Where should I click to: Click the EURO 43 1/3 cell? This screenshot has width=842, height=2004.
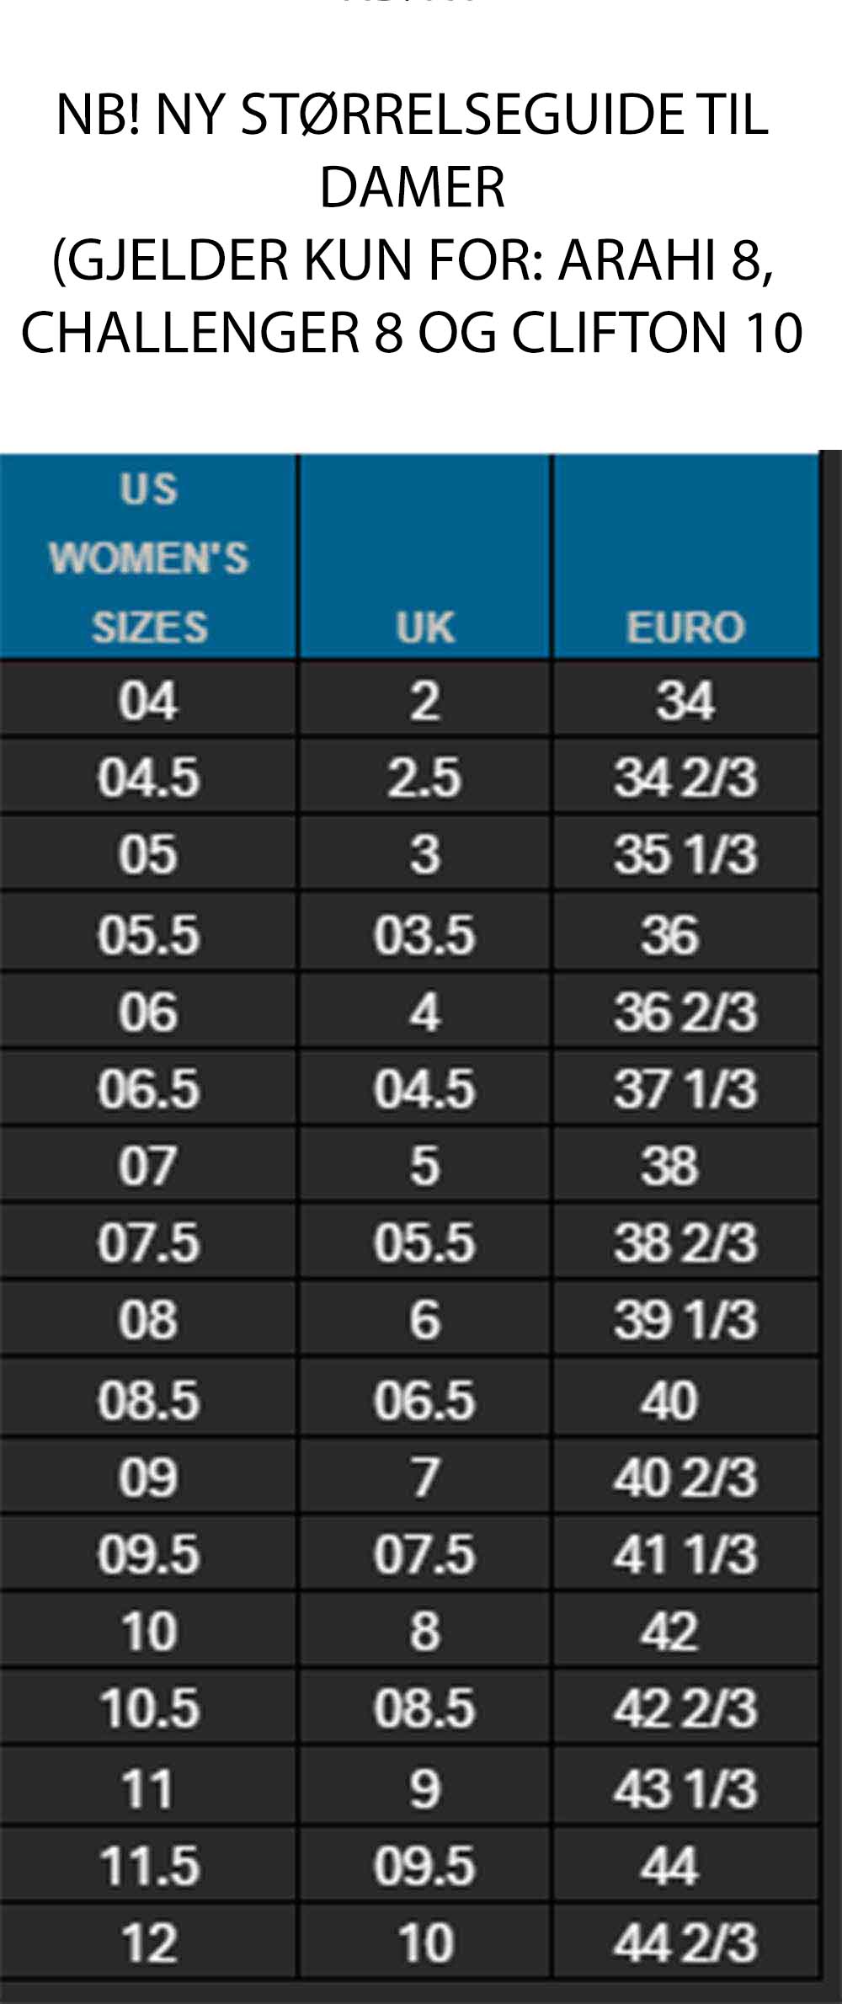pos(686,1787)
